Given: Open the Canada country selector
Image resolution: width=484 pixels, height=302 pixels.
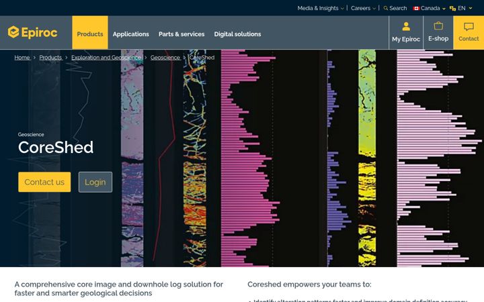Looking at the screenshot, I should [x=430, y=8].
